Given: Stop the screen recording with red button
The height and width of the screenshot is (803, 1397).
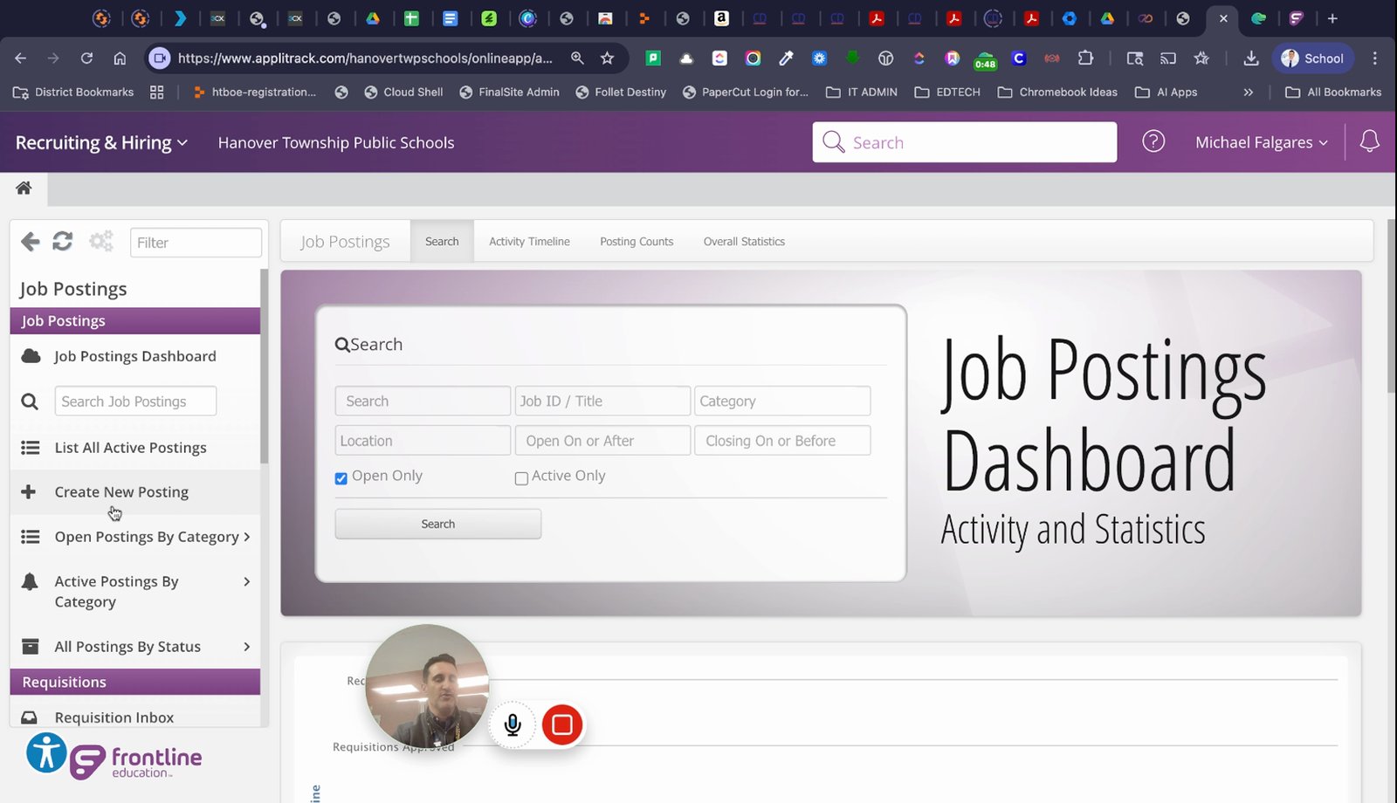Looking at the screenshot, I should (x=562, y=724).
